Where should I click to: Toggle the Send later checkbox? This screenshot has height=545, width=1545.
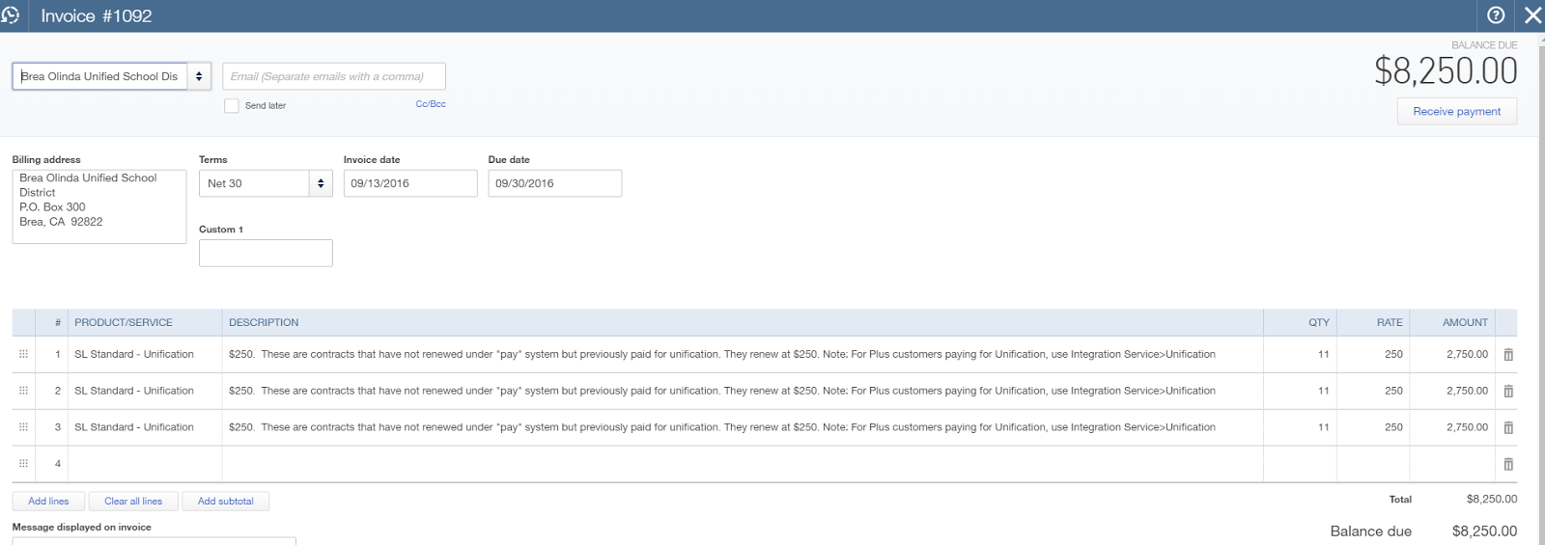(232, 106)
